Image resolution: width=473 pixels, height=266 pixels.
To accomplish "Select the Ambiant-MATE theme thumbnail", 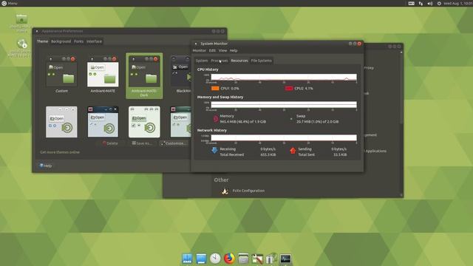I will tap(103, 74).
